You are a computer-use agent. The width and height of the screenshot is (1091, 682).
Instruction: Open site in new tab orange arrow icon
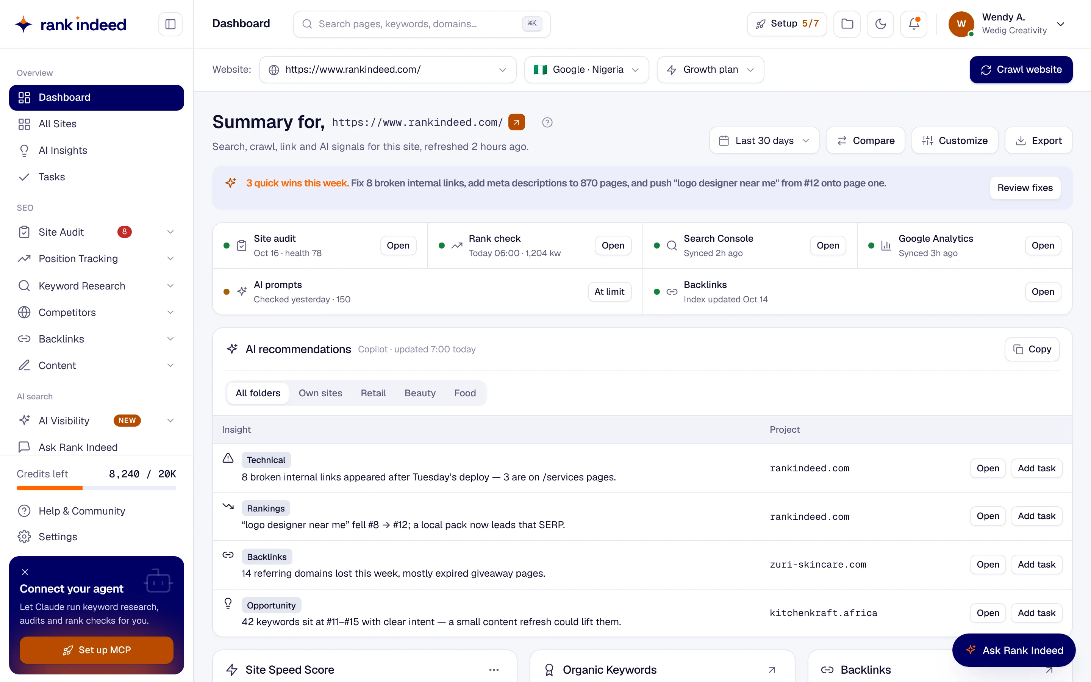(x=516, y=122)
